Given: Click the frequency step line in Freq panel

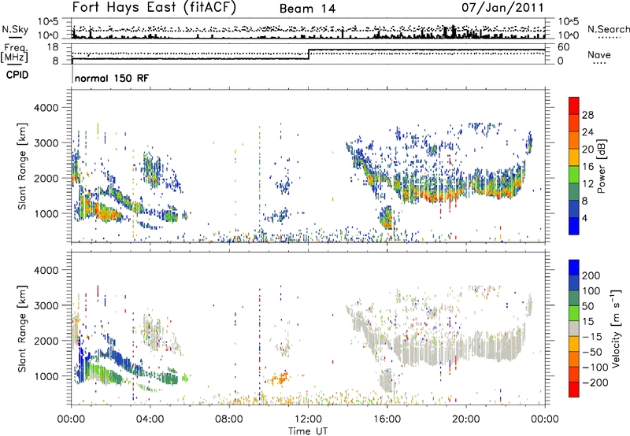Looking at the screenshot, I should [308, 54].
